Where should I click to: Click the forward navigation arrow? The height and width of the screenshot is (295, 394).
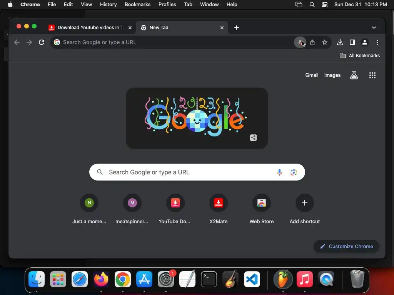pos(29,42)
